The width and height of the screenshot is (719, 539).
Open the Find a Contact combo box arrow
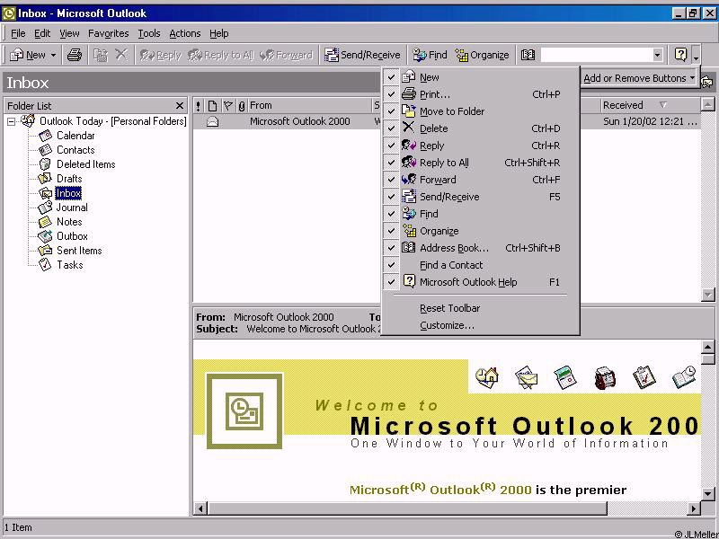[658, 55]
